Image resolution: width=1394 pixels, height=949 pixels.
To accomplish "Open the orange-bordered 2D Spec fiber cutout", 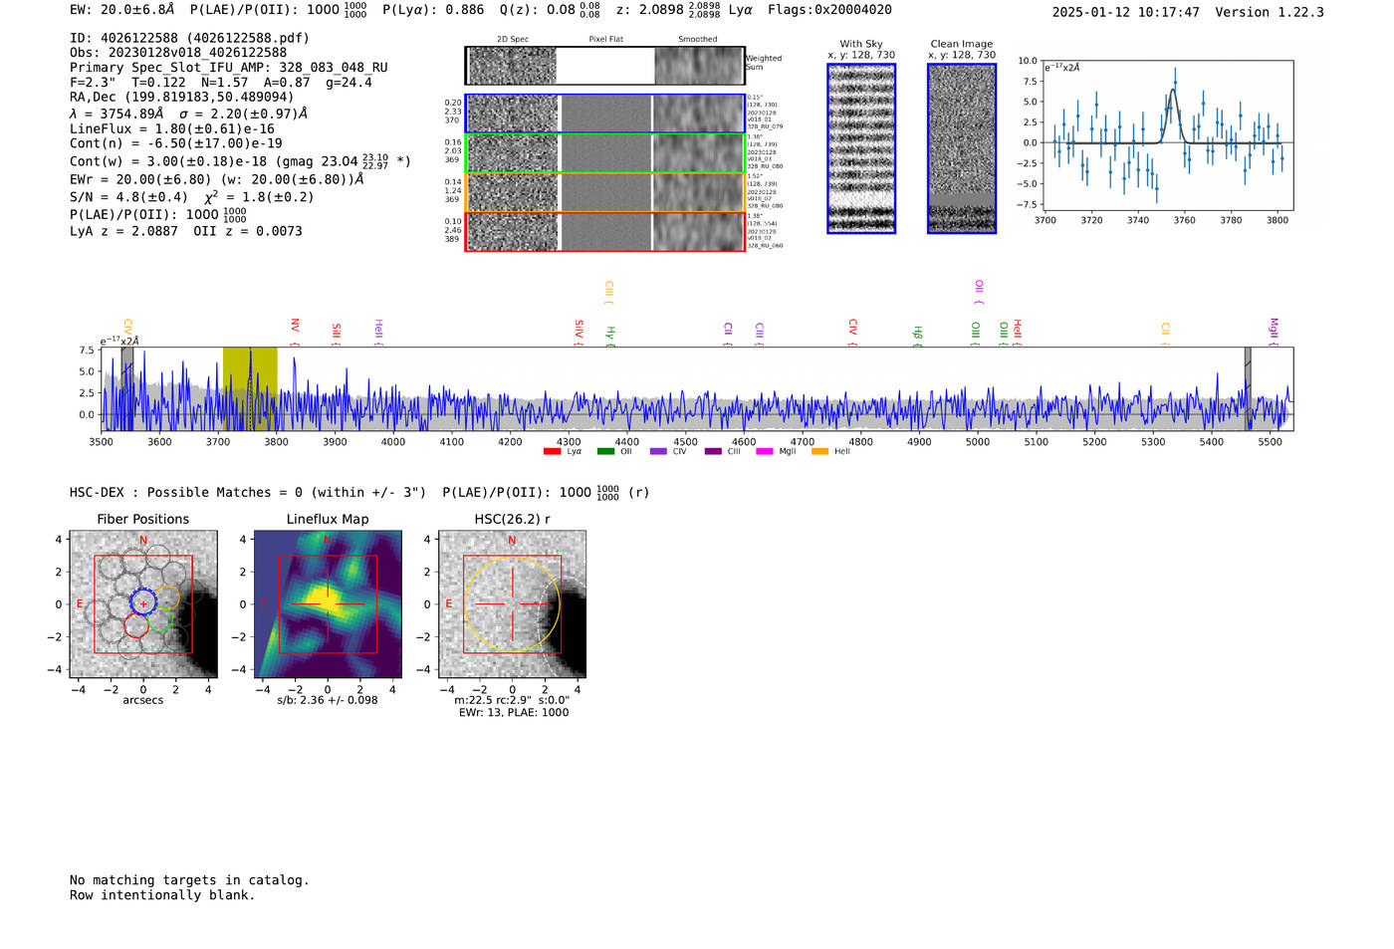I will (x=513, y=192).
